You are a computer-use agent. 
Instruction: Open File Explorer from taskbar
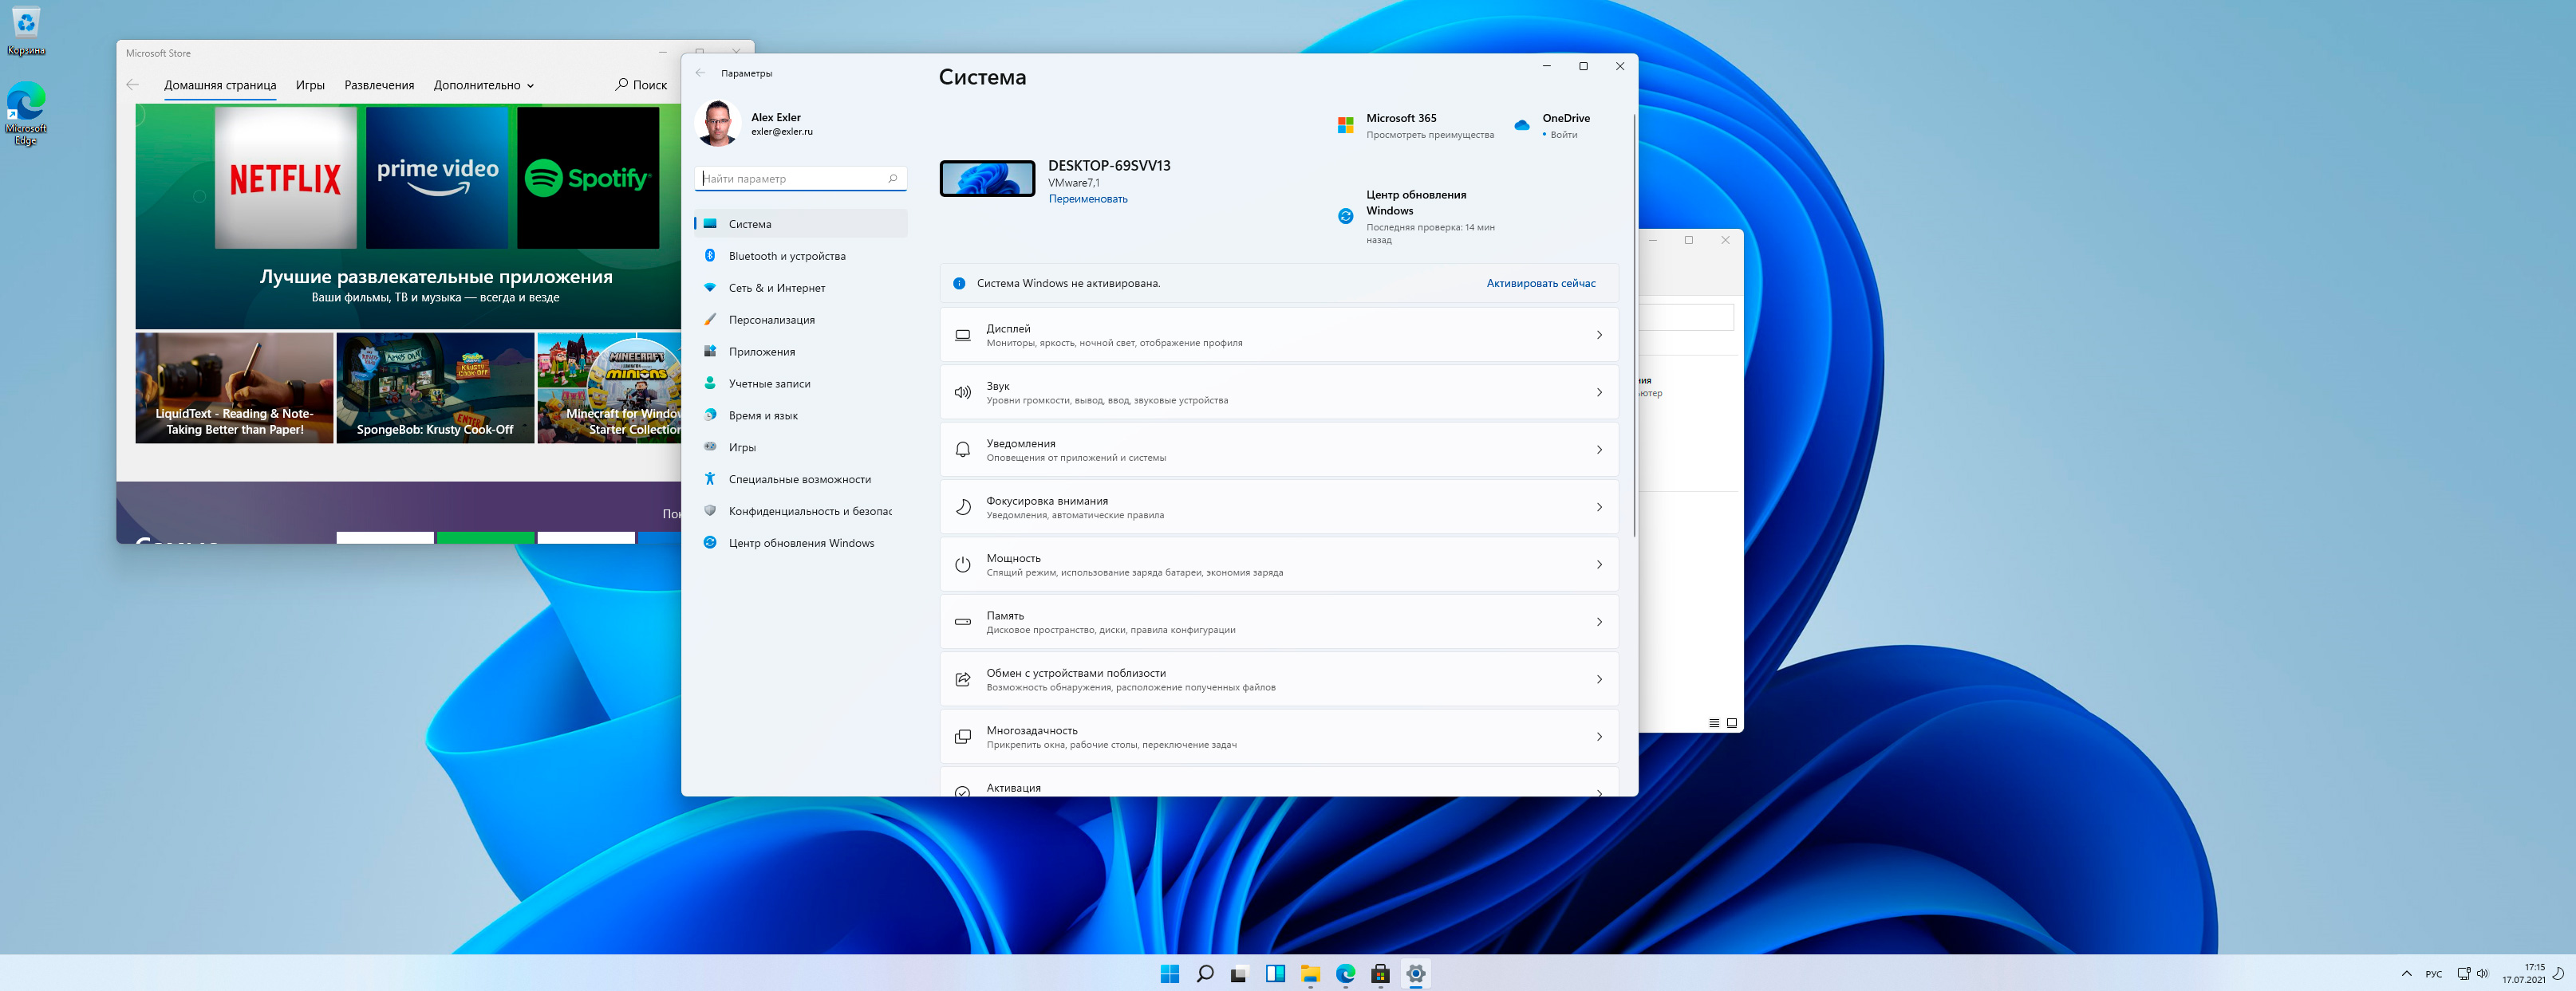pyautogui.click(x=1310, y=974)
